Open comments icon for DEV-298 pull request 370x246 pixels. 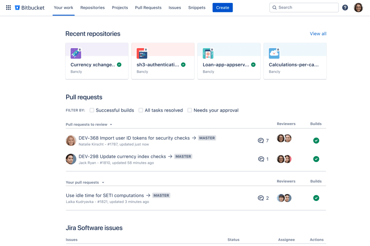click(x=261, y=159)
